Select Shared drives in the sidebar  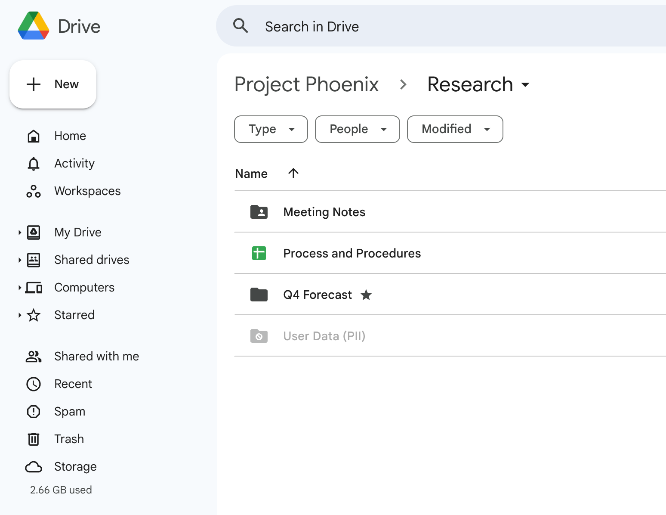pos(92,260)
